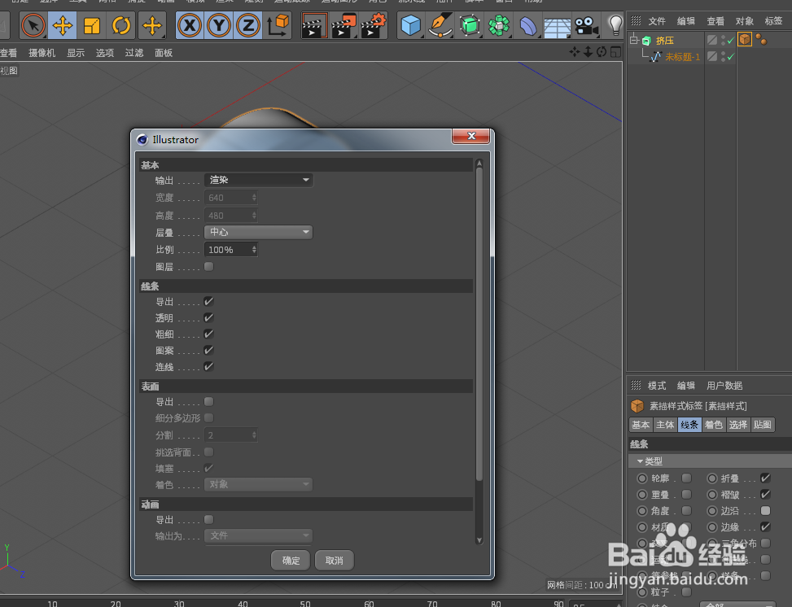Cancel dialog with 取消 button
Image resolution: width=792 pixels, height=607 pixels.
pos(334,560)
